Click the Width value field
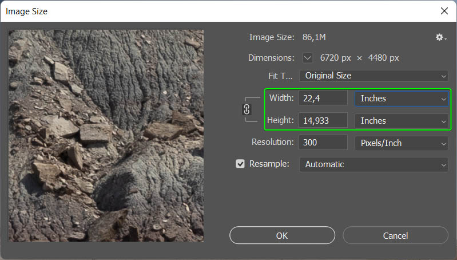 coord(323,99)
